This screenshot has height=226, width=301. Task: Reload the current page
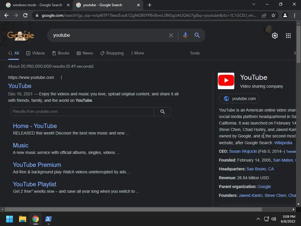25,15
